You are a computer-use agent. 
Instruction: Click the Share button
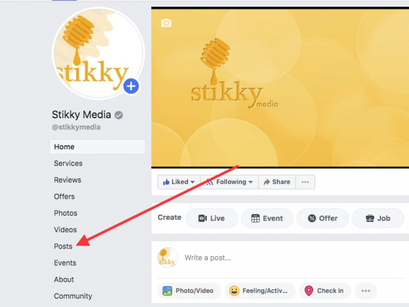coord(277,182)
